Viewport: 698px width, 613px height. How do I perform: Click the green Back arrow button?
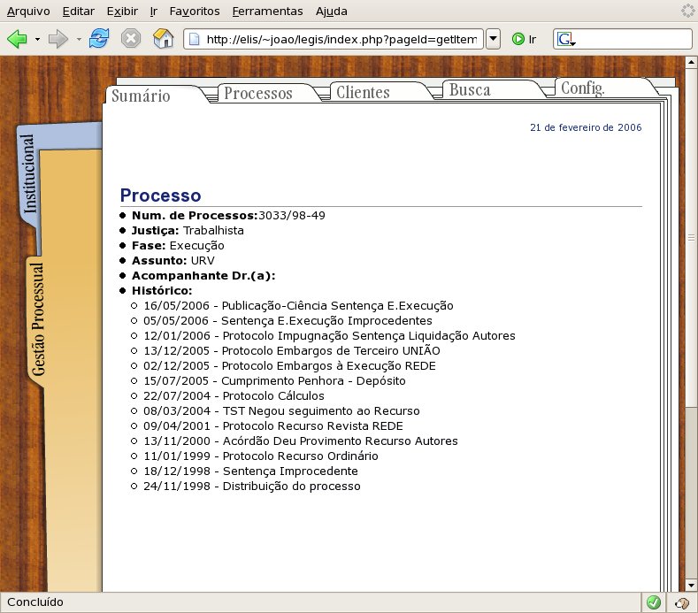tap(18, 39)
